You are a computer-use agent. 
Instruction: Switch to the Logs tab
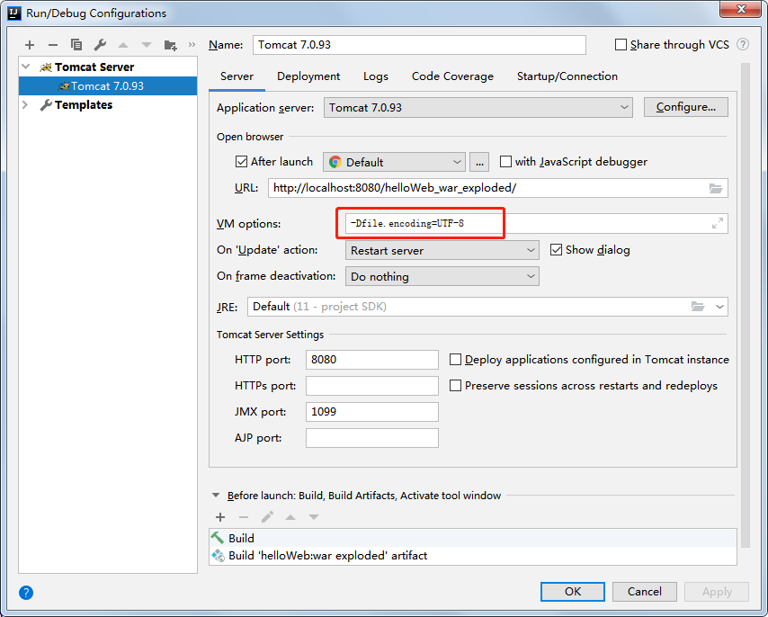coord(376,76)
